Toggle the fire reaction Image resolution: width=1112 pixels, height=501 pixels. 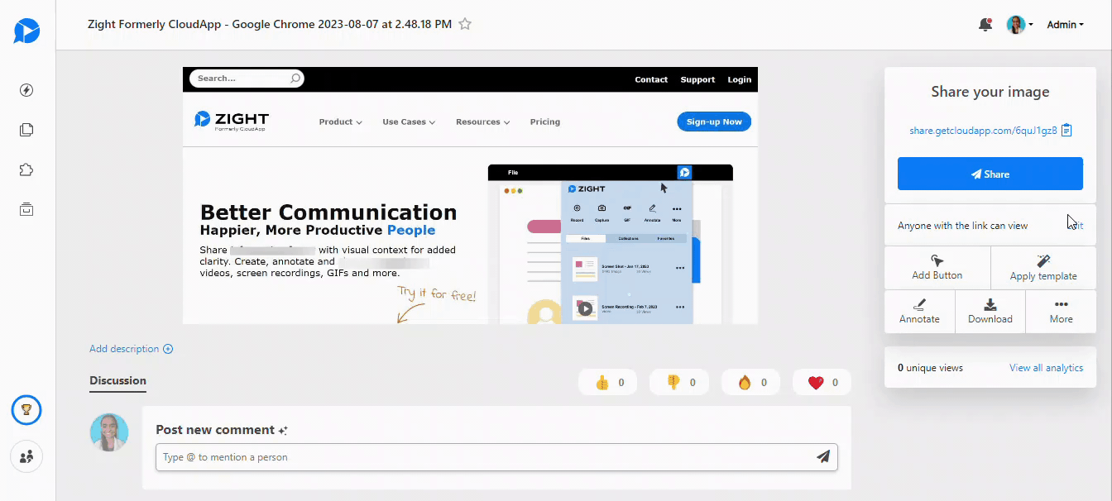point(750,383)
